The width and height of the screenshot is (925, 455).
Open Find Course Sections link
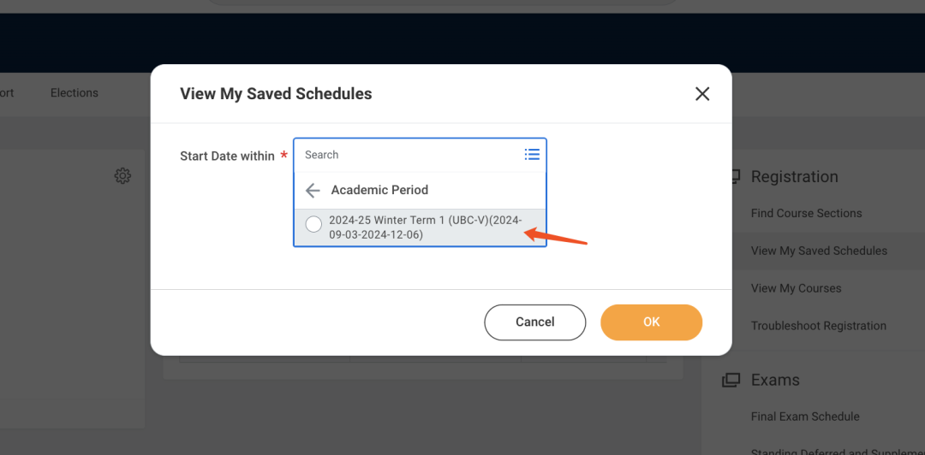tap(806, 213)
